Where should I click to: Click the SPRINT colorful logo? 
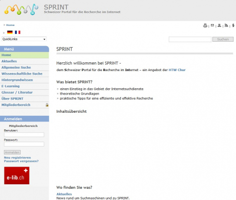click(21, 9)
